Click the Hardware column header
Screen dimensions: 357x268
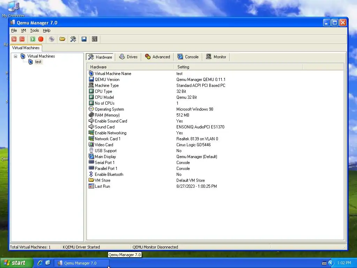(x=130, y=67)
